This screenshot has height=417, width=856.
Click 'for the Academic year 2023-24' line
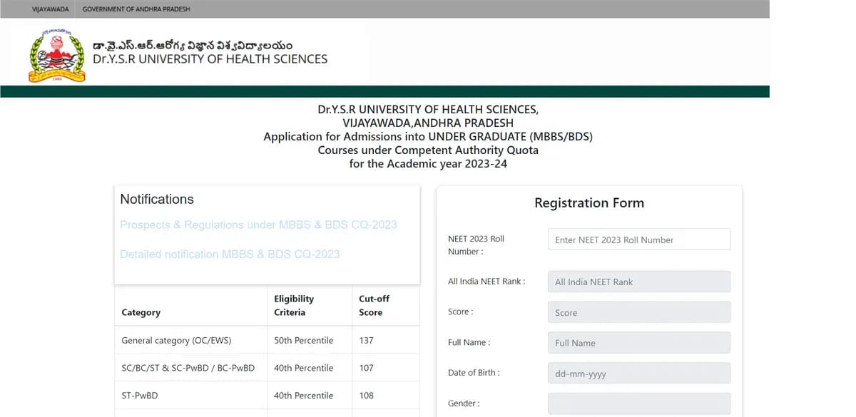[x=428, y=164]
